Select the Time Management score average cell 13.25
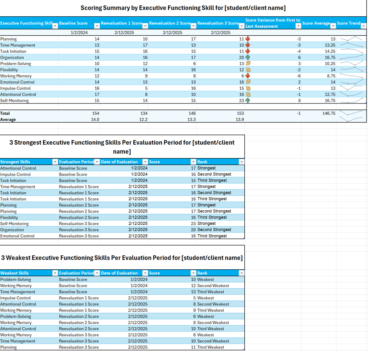The height and width of the screenshot is (351, 368). click(319, 45)
